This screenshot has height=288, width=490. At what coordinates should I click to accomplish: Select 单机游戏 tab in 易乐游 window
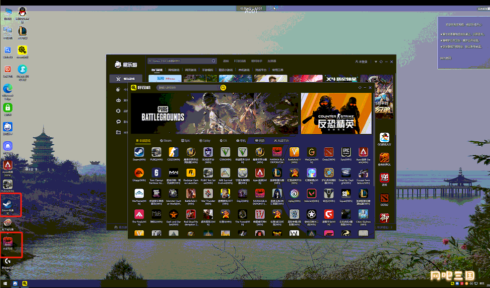(x=244, y=70)
